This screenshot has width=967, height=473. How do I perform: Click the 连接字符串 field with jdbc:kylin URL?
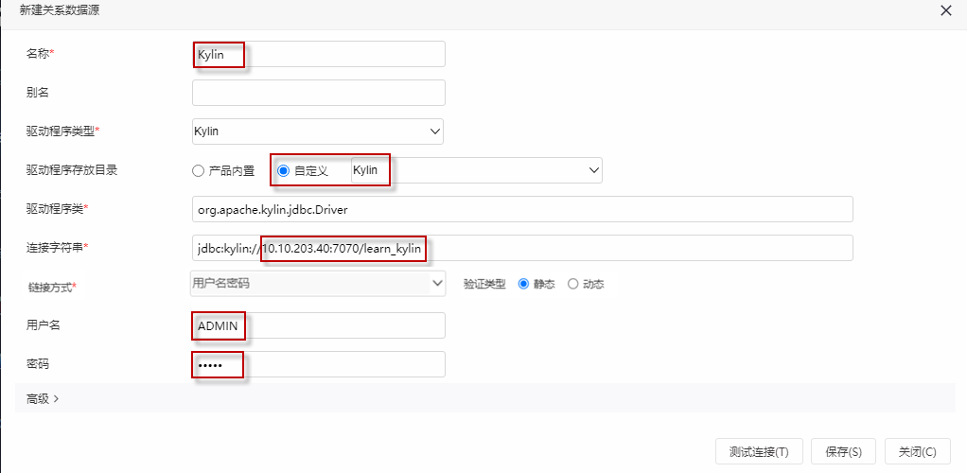tap(522, 248)
